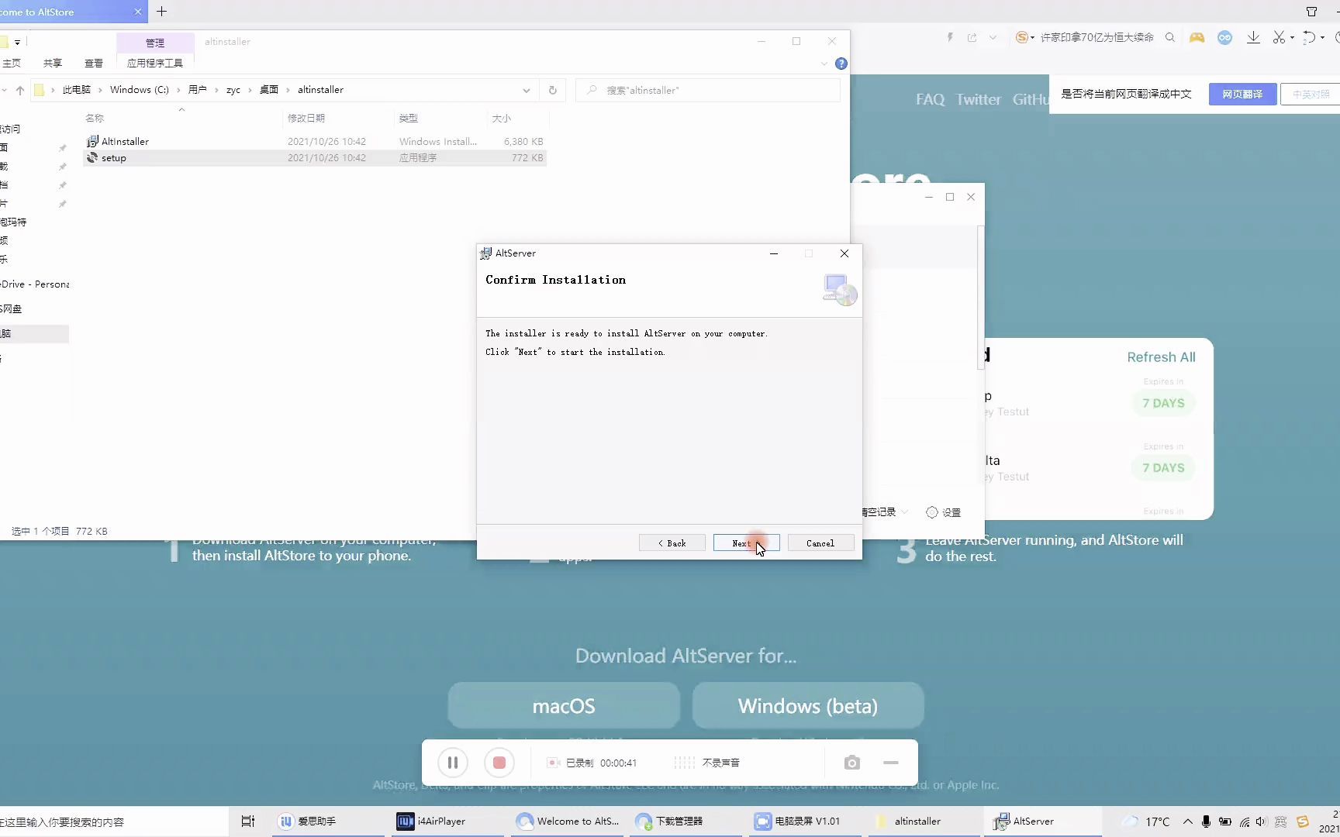Click the 网页翻译 translate button
Screen dimensions: 1340x837
click(x=1242, y=94)
